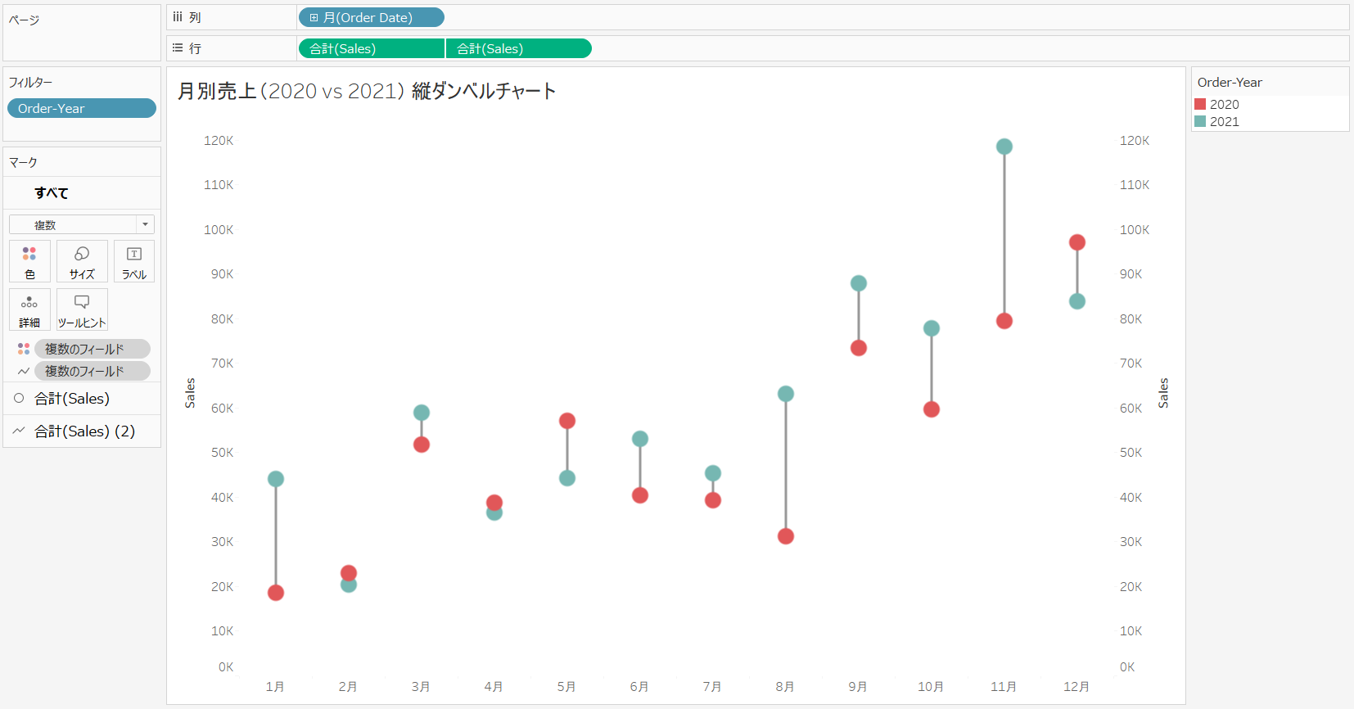Open the Tooltip (ツールヒント) marks card button
This screenshot has height=709, width=1354.
pyautogui.click(x=82, y=309)
